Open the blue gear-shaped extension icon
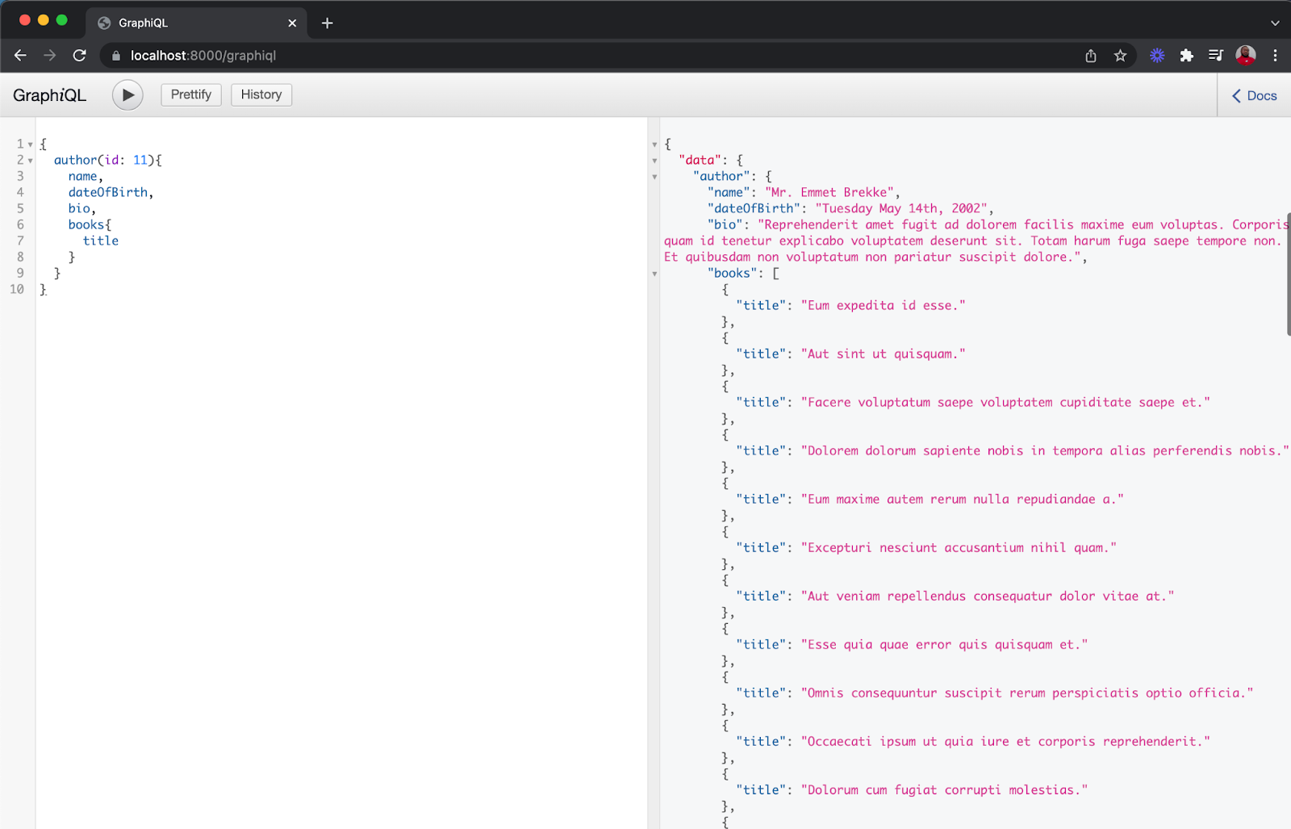 pyautogui.click(x=1157, y=56)
